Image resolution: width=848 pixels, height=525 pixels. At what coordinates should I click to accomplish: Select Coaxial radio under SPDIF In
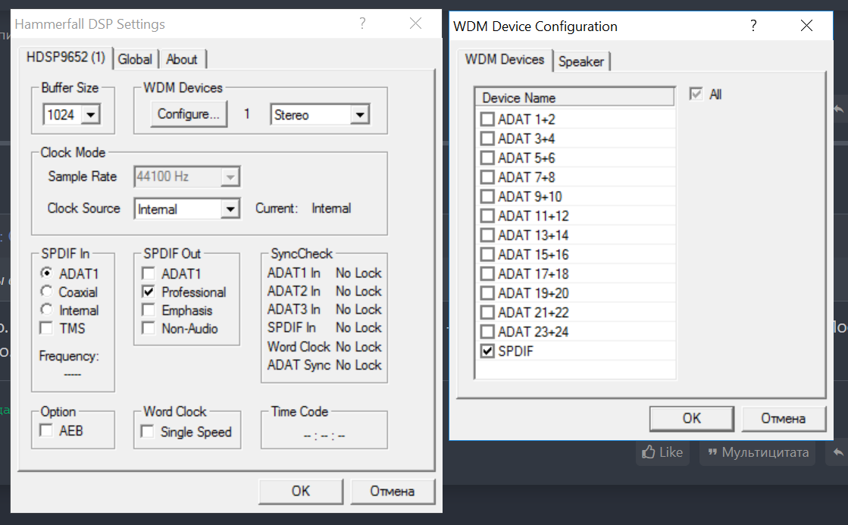click(47, 292)
